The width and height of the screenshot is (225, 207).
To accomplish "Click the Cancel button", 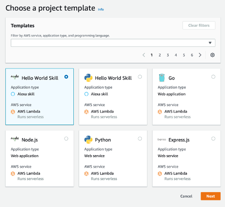I will tap(186, 196).
